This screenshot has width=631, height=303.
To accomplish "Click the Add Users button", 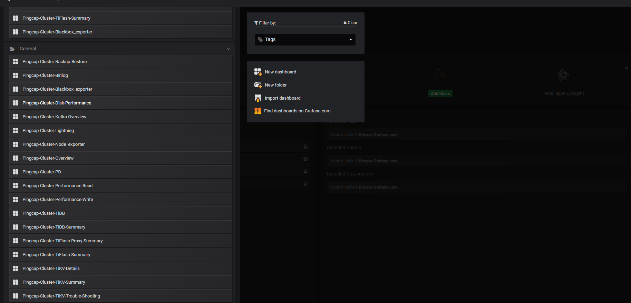I will (440, 94).
